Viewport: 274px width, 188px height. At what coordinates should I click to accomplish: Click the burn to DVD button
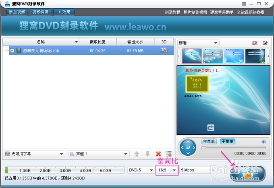pos(248,173)
